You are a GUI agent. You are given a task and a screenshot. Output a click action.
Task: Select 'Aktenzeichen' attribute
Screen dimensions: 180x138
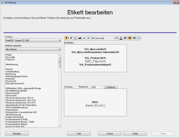(x=12, y=110)
